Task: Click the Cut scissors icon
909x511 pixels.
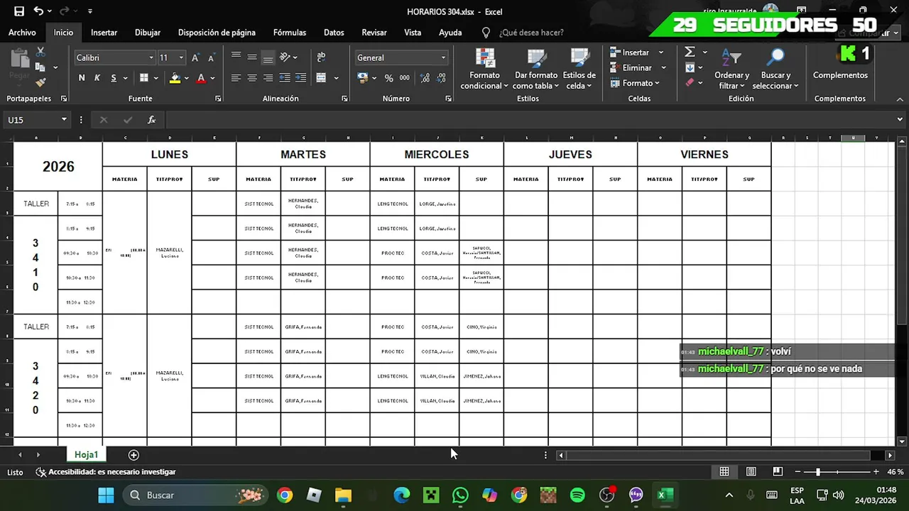Action: point(40,53)
